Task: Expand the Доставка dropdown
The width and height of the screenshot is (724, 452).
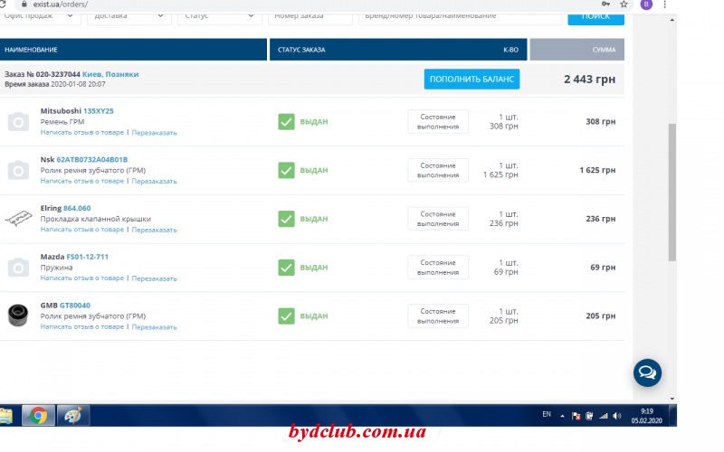Action: (128, 17)
